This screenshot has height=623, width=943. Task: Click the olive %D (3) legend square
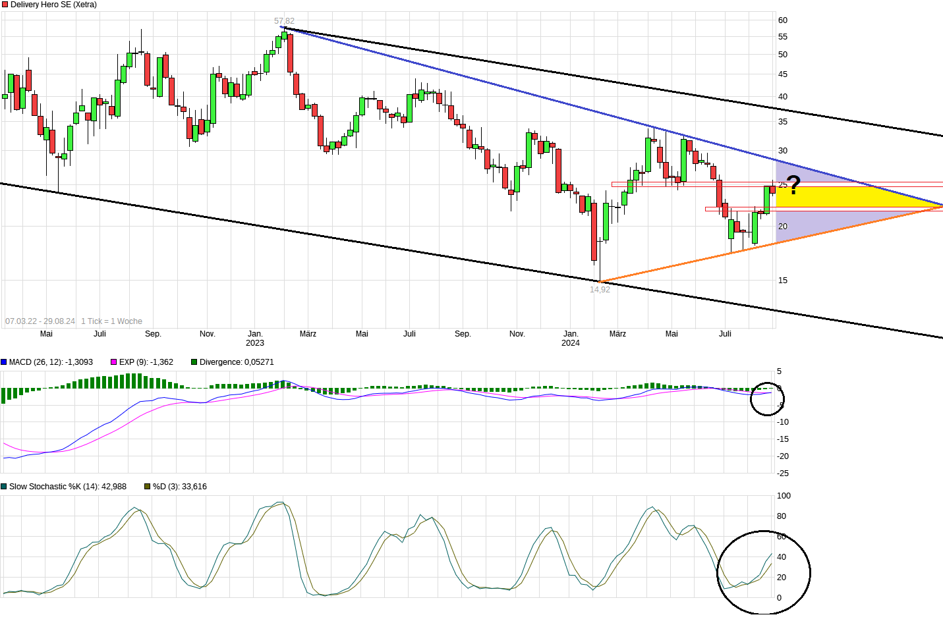pyautogui.click(x=148, y=487)
